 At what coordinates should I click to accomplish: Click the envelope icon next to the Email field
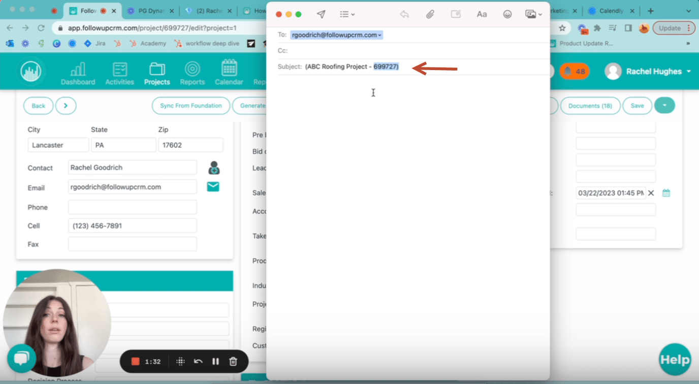[213, 186]
